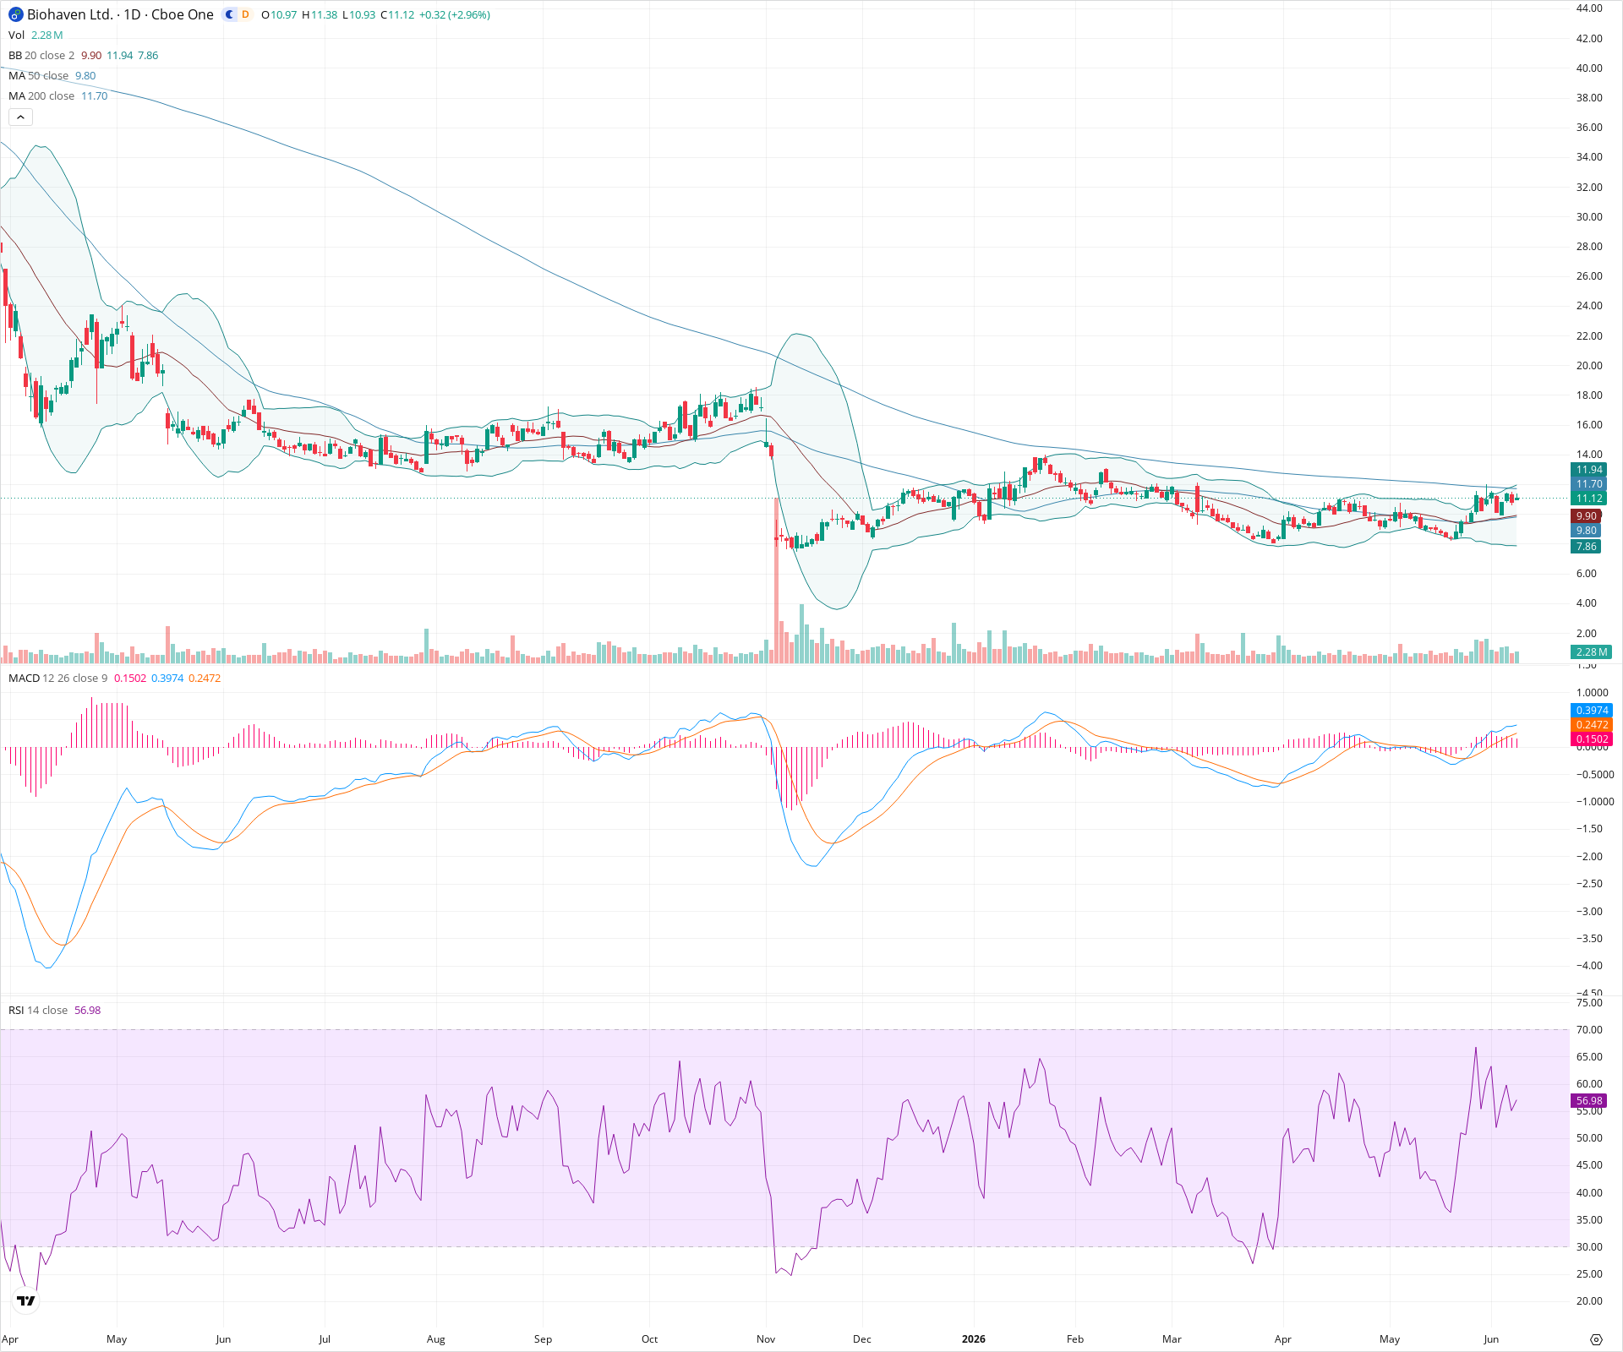The image size is (1623, 1352).
Task: Click the 30.00 RSI scale label
Action: (1589, 1246)
